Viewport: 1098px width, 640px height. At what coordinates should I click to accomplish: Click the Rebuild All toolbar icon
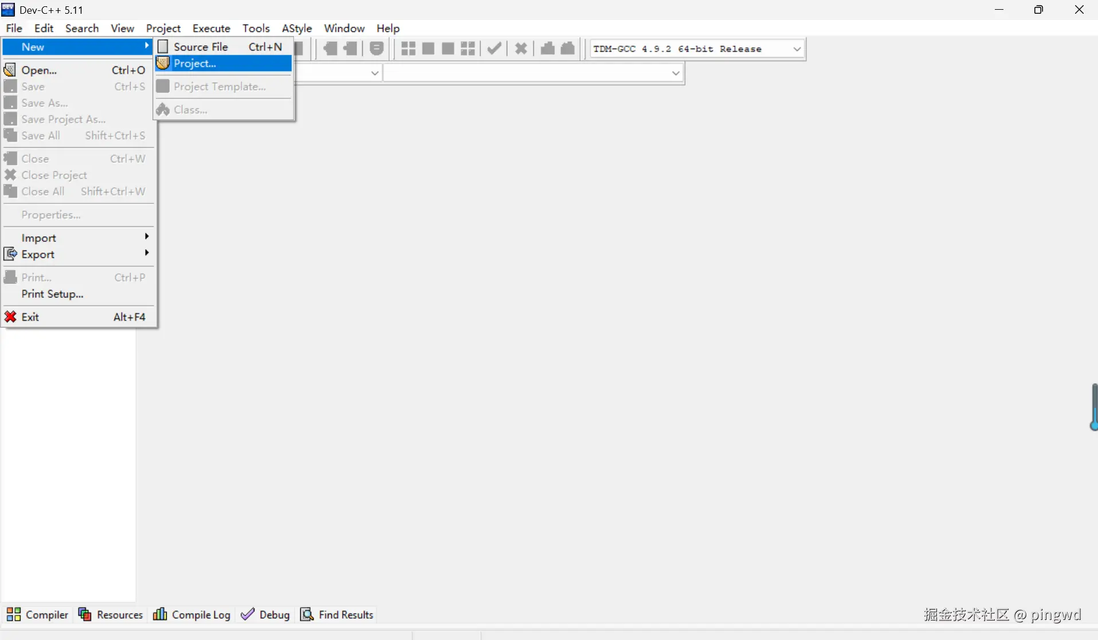[x=468, y=49]
